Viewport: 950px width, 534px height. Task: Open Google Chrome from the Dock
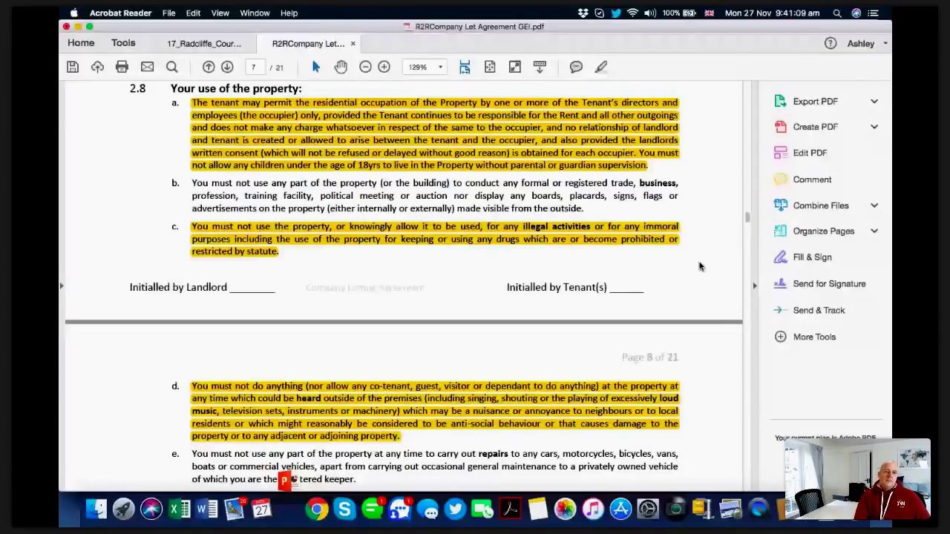317,509
